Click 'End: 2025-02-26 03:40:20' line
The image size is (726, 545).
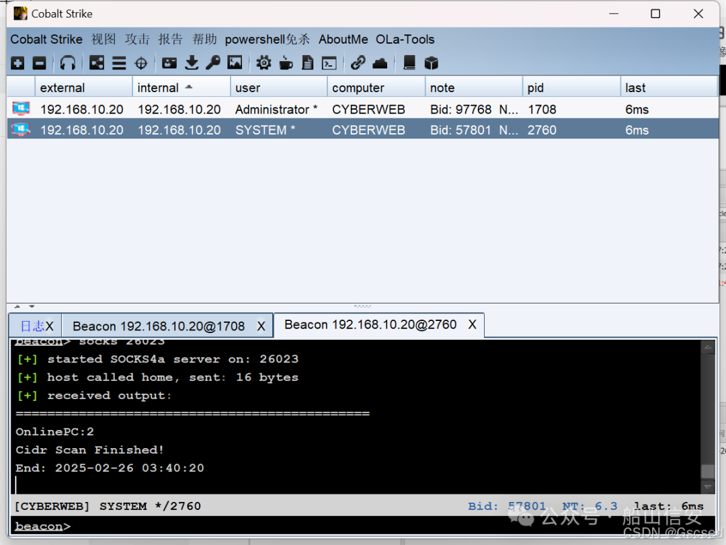pos(110,468)
